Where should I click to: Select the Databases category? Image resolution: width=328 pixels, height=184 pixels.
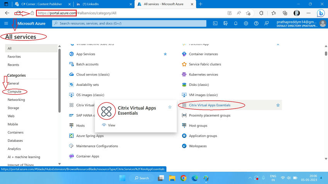click(x=15, y=141)
